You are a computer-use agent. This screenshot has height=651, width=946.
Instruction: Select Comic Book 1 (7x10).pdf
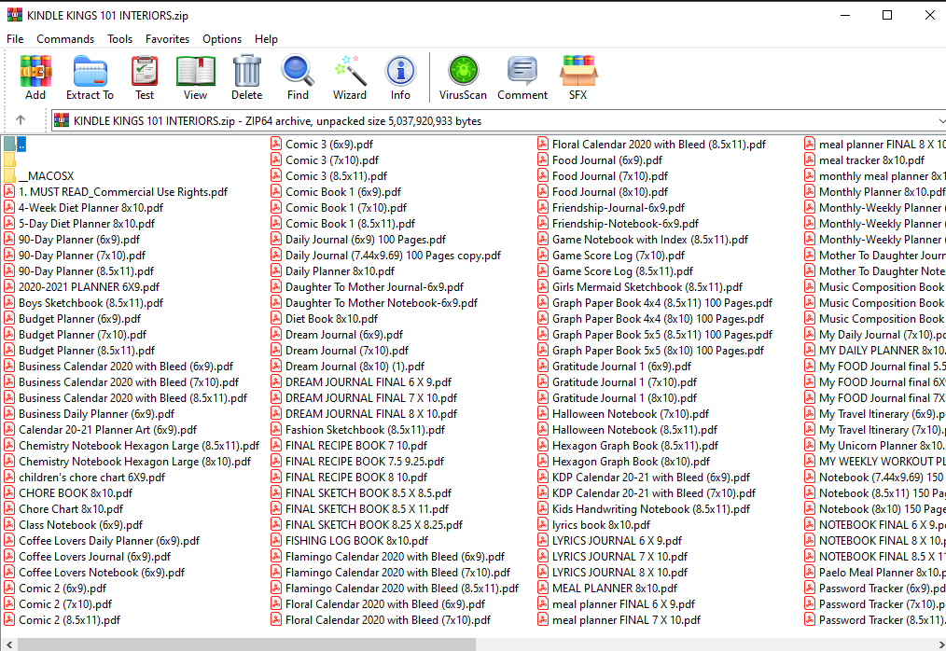[x=339, y=208]
